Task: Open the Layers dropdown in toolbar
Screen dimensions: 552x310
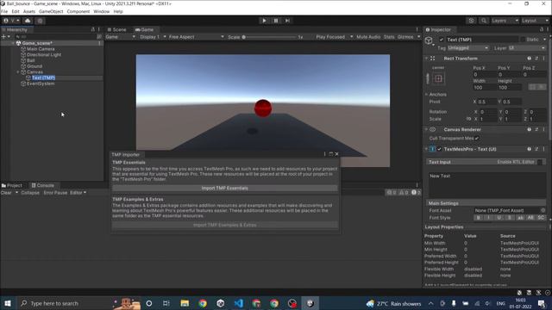Action: (505, 21)
